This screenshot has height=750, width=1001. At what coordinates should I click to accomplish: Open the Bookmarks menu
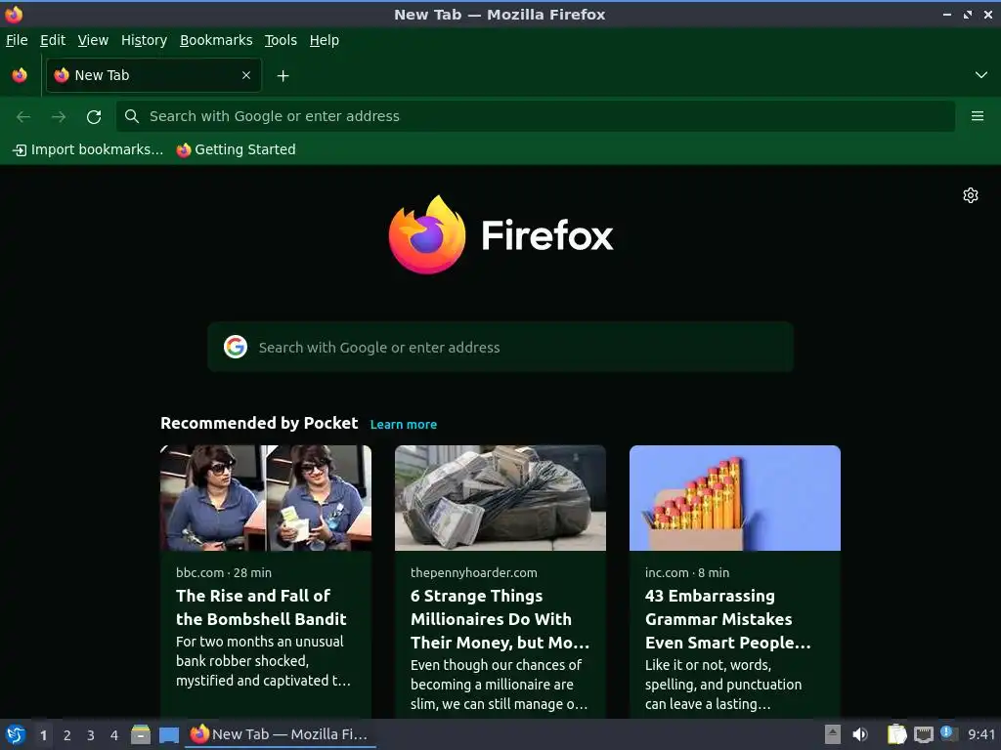[x=216, y=40]
